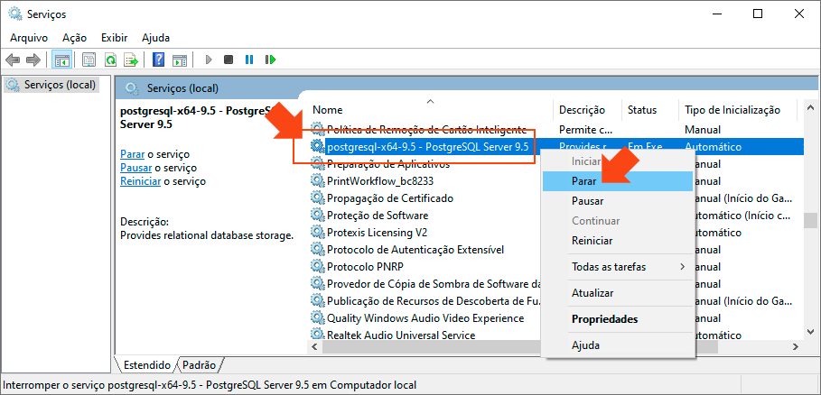Click the horizontal scrollbar left arrow
This screenshot has height=395, width=821.
[x=314, y=346]
